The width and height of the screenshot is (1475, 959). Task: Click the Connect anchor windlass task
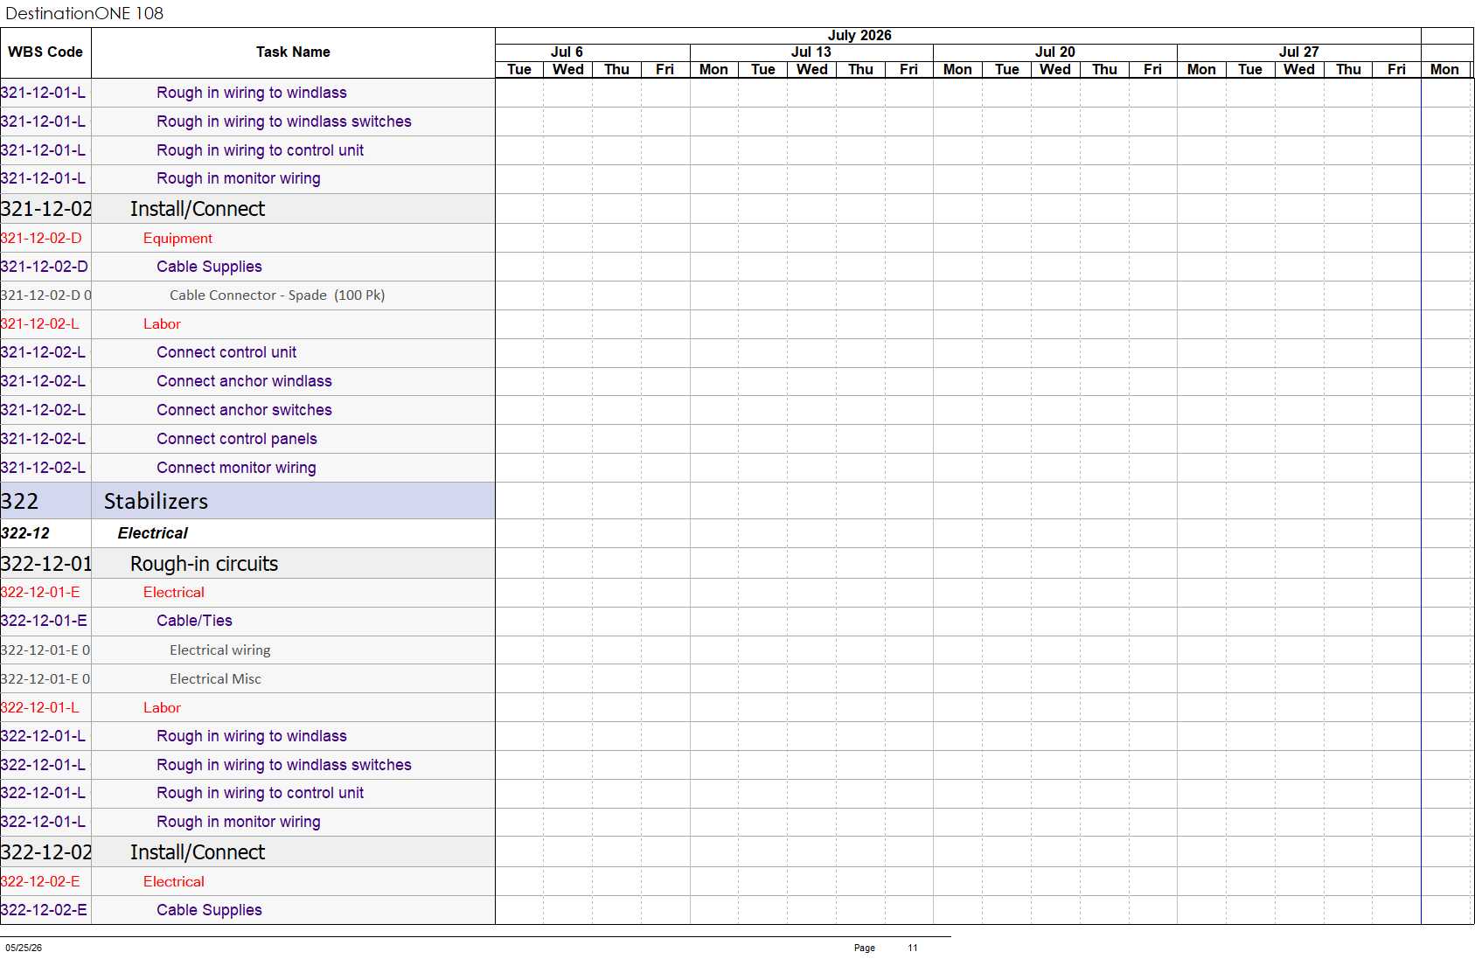click(244, 381)
